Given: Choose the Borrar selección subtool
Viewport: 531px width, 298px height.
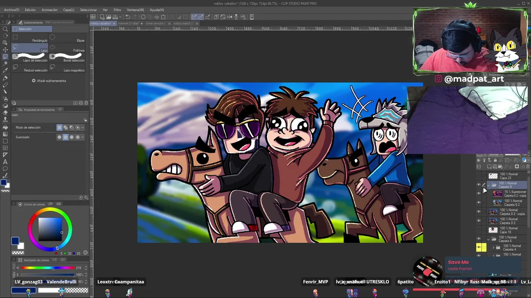Looking at the screenshot, I should point(68,58).
